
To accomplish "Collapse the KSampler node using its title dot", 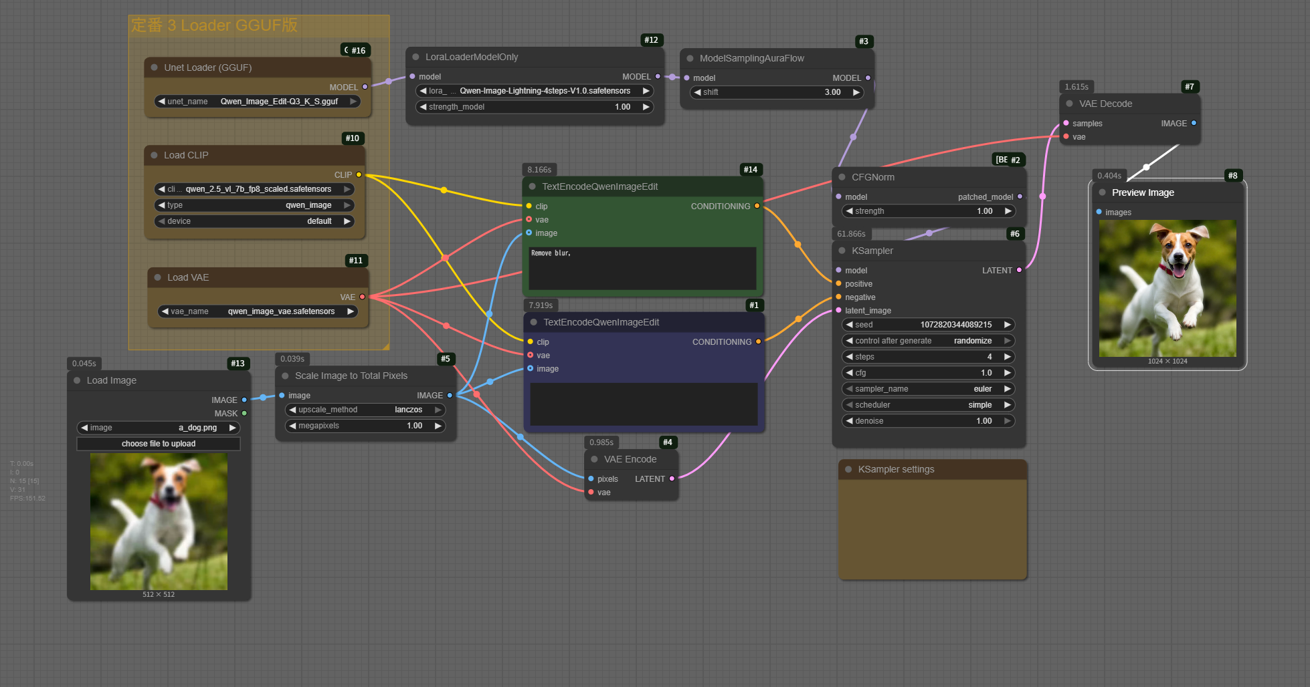I will (x=842, y=251).
